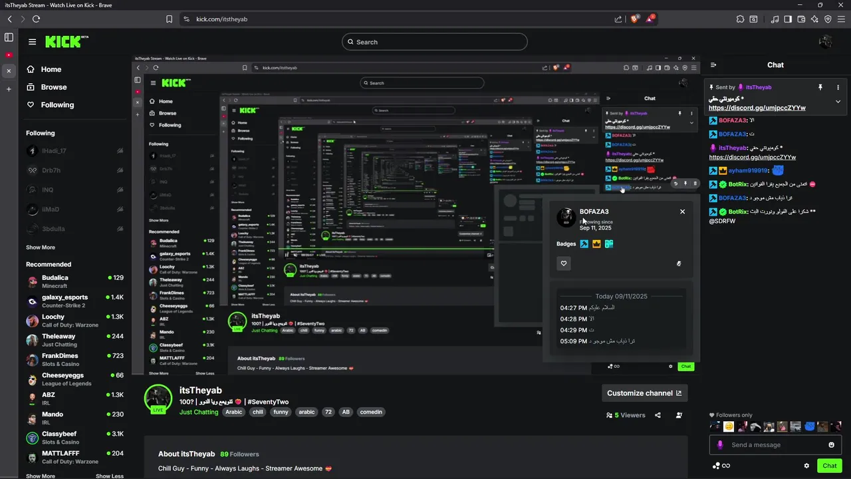Screen dimensions: 851x479
Task: Open the discord link in itsTheyab's chat message
Action: 752,157
